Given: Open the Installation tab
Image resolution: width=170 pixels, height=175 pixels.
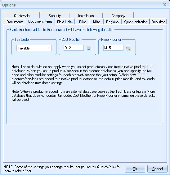Looking at the screenshot, I should (86, 15).
